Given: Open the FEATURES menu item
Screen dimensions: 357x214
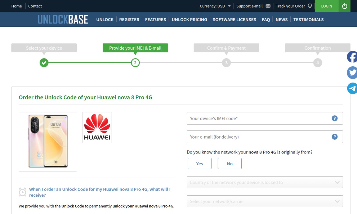Looking at the screenshot, I should [x=155, y=20].
